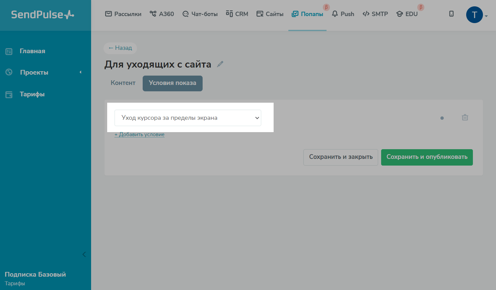This screenshot has width=496, height=290.
Task: Open Главная in the sidebar
Action: [32, 51]
